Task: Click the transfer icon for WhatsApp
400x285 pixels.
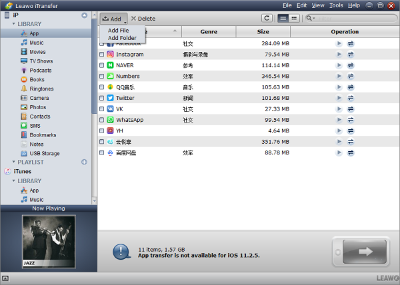Action: (x=351, y=120)
